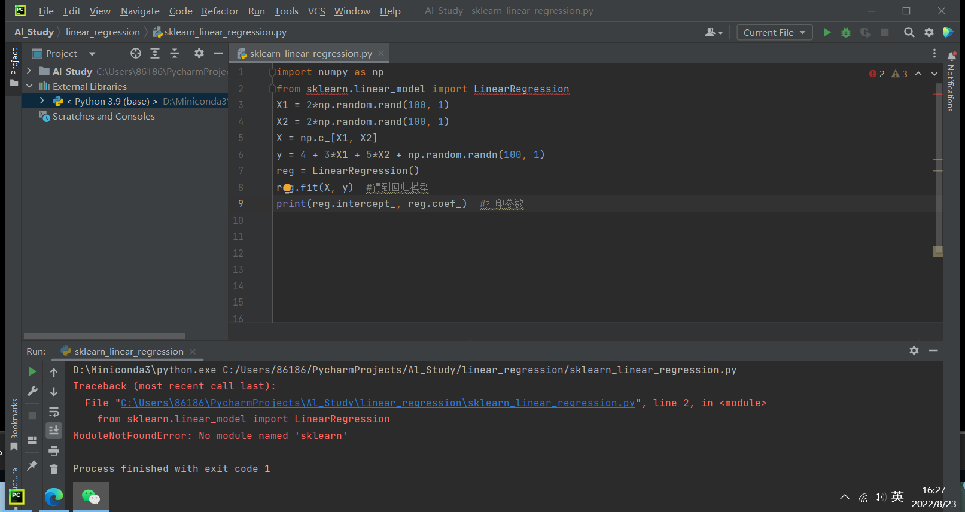
Task: Click the error count indicator showing 2
Action: point(877,74)
